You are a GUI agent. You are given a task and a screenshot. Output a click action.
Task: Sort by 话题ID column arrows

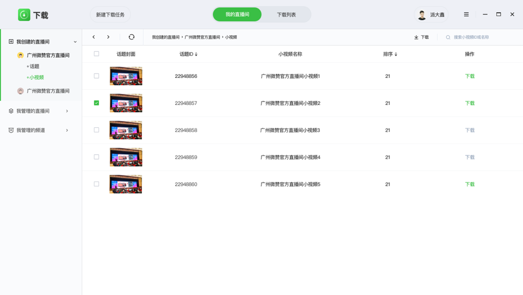point(196,54)
